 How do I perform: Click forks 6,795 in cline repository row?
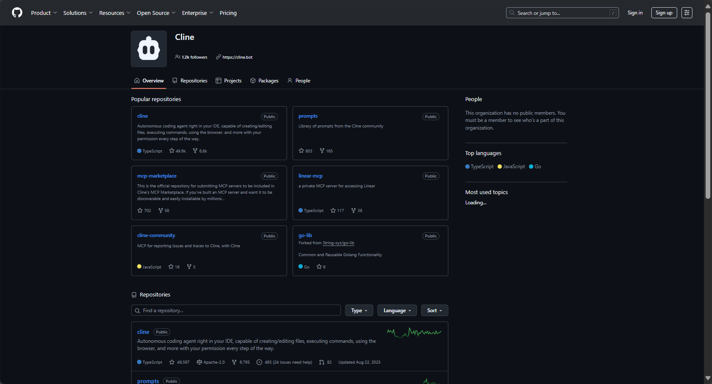pyautogui.click(x=241, y=362)
